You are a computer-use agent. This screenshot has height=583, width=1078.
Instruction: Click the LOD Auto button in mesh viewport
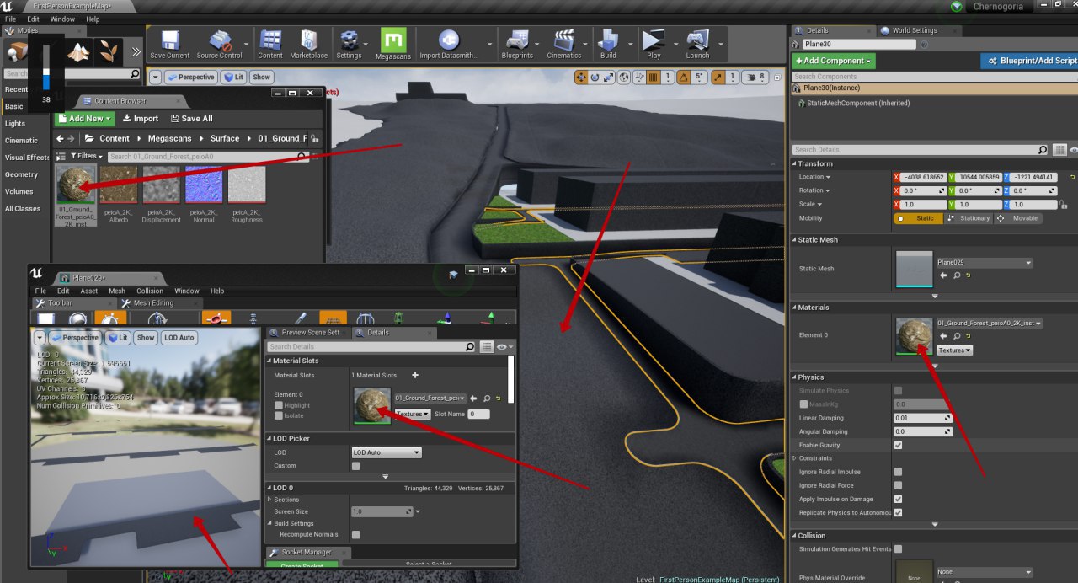(x=179, y=337)
